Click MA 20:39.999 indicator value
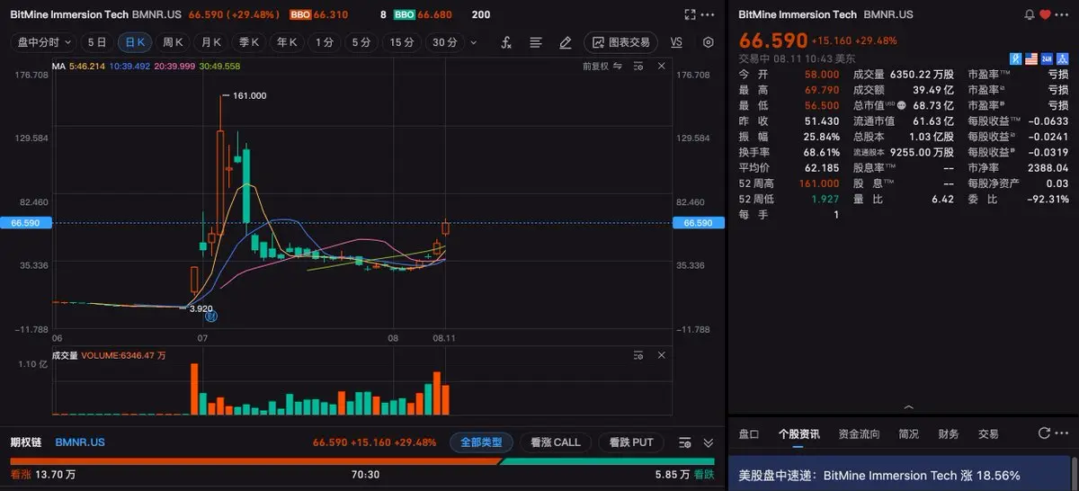 pyautogui.click(x=174, y=67)
